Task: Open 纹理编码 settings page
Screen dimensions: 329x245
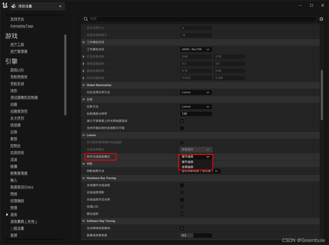Action: point(17,201)
